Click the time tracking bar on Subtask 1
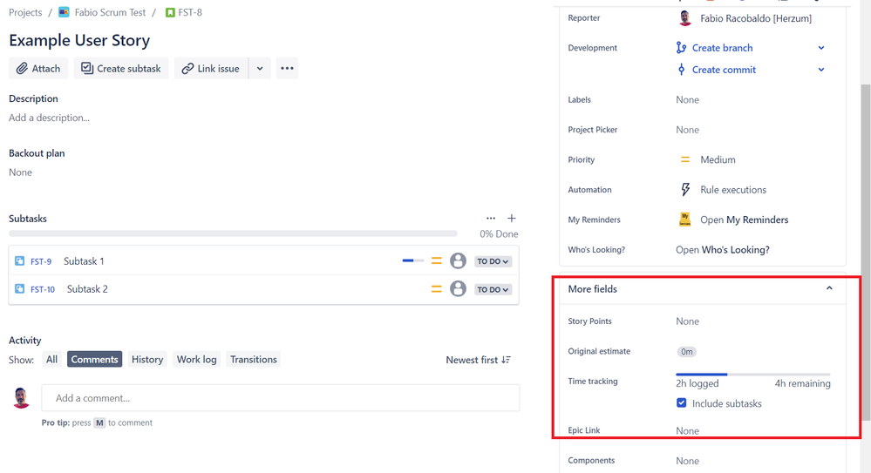The width and height of the screenshot is (871, 473). click(412, 260)
